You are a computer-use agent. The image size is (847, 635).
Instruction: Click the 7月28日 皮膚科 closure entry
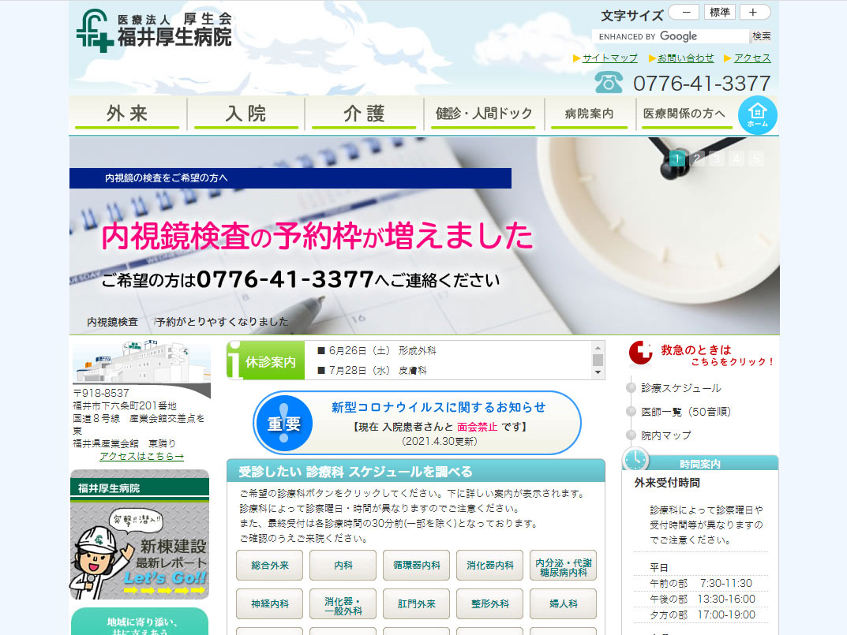click(x=372, y=371)
